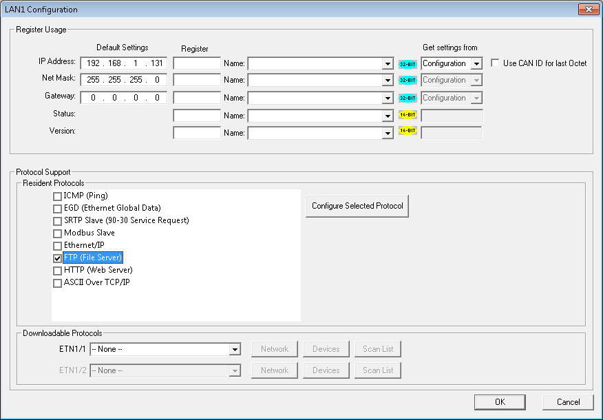The width and height of the screenshot is (603, 420).
Task: Click the 32-BIT badge in Gateway row
Action: click(408, 98)
